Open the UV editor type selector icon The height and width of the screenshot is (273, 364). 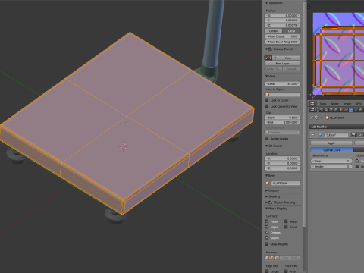[313, 104]
